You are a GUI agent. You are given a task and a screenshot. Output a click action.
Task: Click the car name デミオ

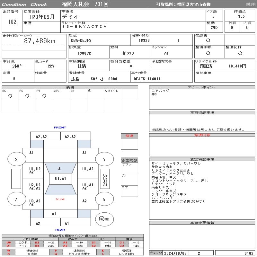click(x=70, y=17)
